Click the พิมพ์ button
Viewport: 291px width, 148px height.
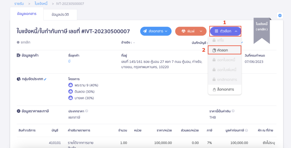(x=191, y=31)
